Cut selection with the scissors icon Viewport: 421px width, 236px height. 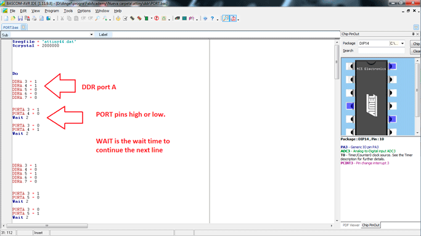click(62, 18)
